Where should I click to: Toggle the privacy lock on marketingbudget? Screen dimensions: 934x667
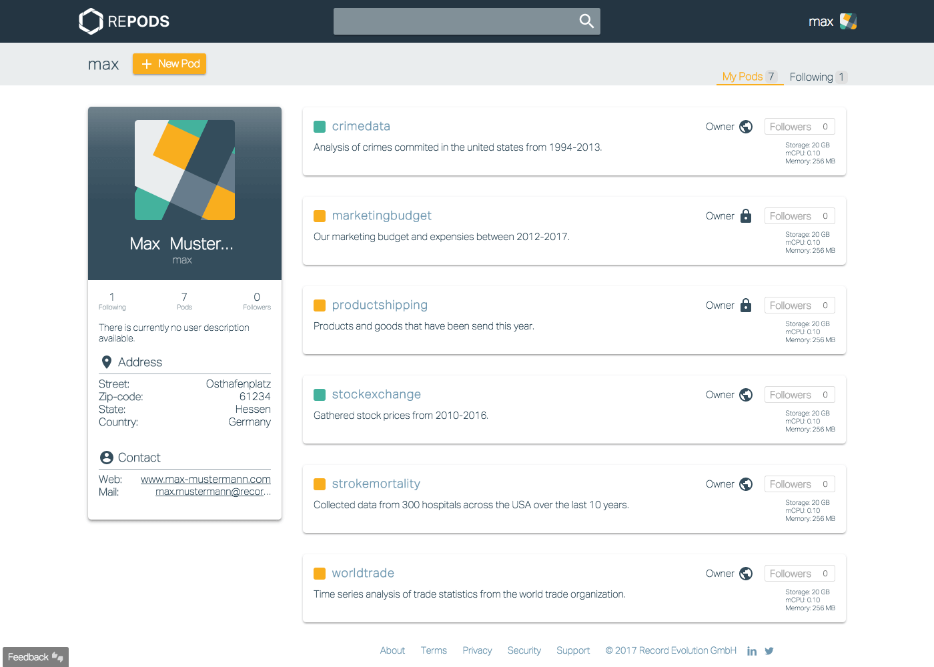(x=746, y=215)
